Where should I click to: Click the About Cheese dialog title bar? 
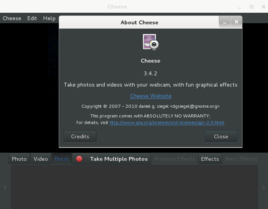(x=139, y=22)
